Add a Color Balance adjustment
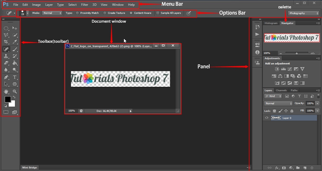 tap(280, 76)
